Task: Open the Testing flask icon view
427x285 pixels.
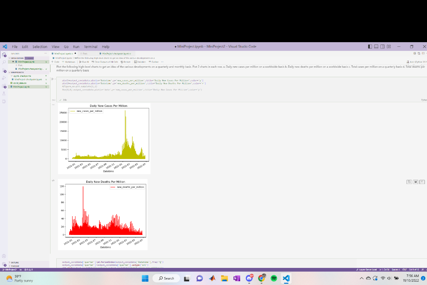Action: pyautogui.click(x=4, y=93)
